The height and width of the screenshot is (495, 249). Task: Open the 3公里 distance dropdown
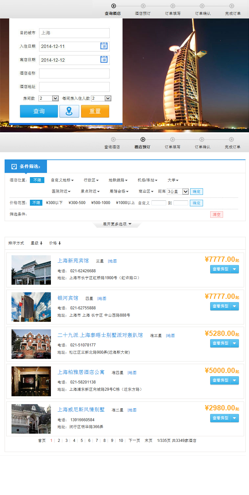185,192
